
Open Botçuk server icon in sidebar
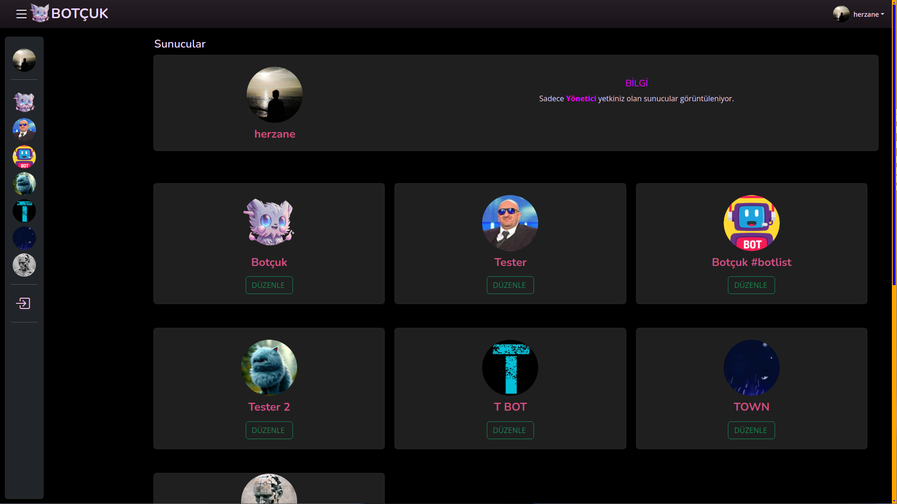[24, 102]
